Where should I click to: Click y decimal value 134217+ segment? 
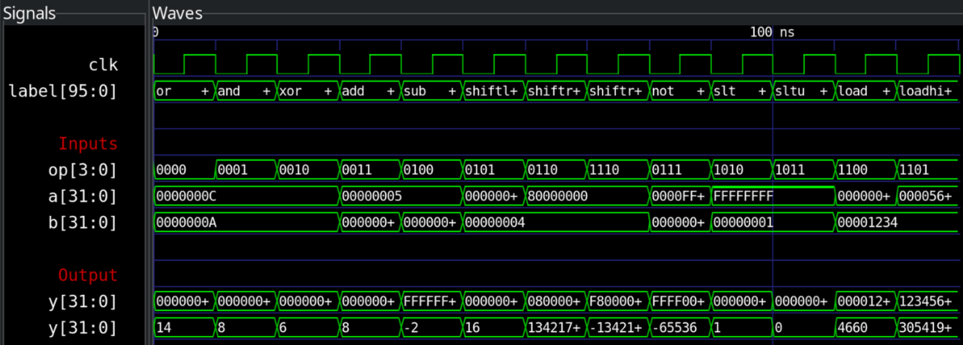556,328
